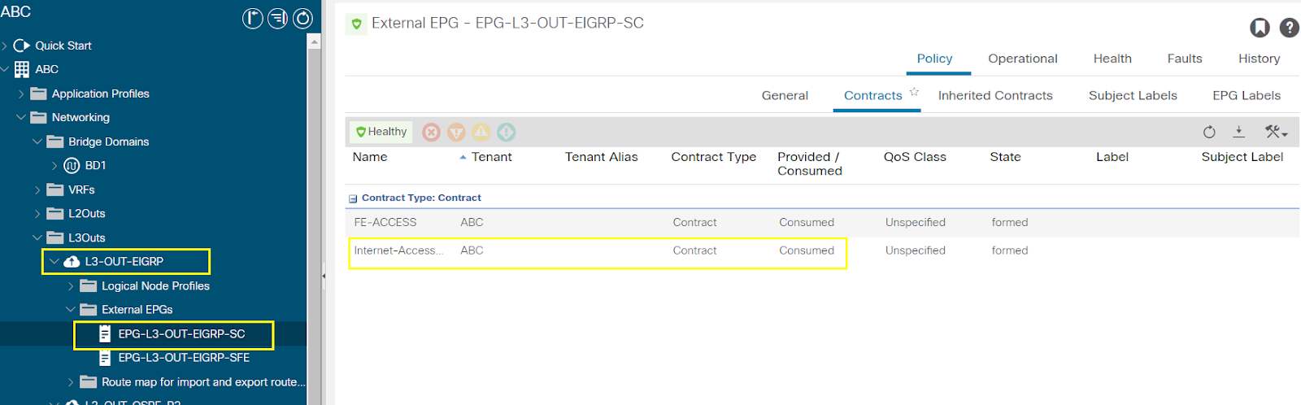1301x405 pixels.
Task: Click the green shield icon beside External EPG title
Action: (356, 24)
